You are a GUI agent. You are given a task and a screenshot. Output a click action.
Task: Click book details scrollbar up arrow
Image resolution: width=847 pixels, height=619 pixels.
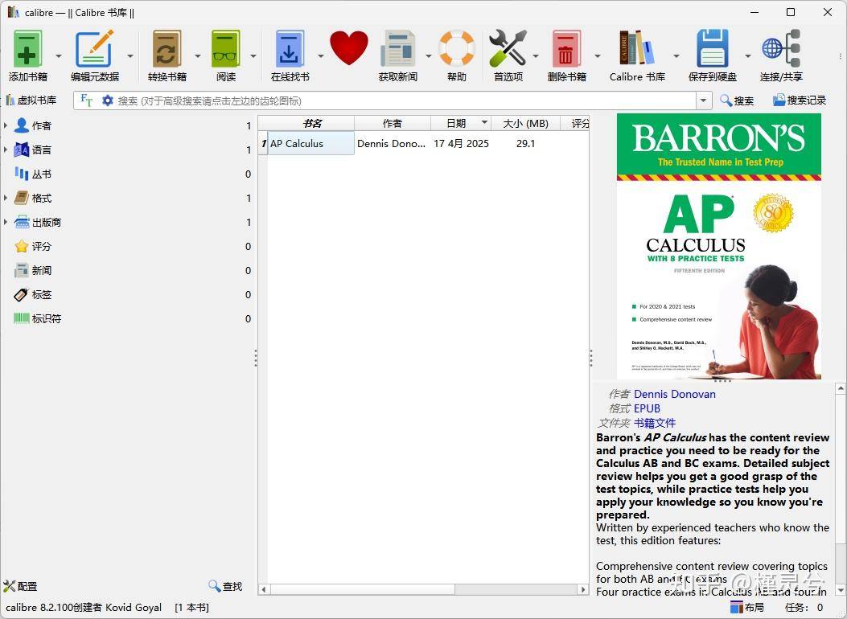click(x=841, y=388)
